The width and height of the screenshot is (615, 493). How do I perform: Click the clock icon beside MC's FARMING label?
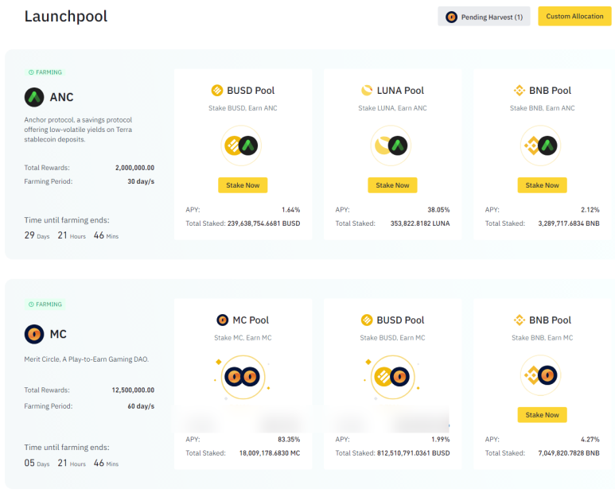(31, 305)
